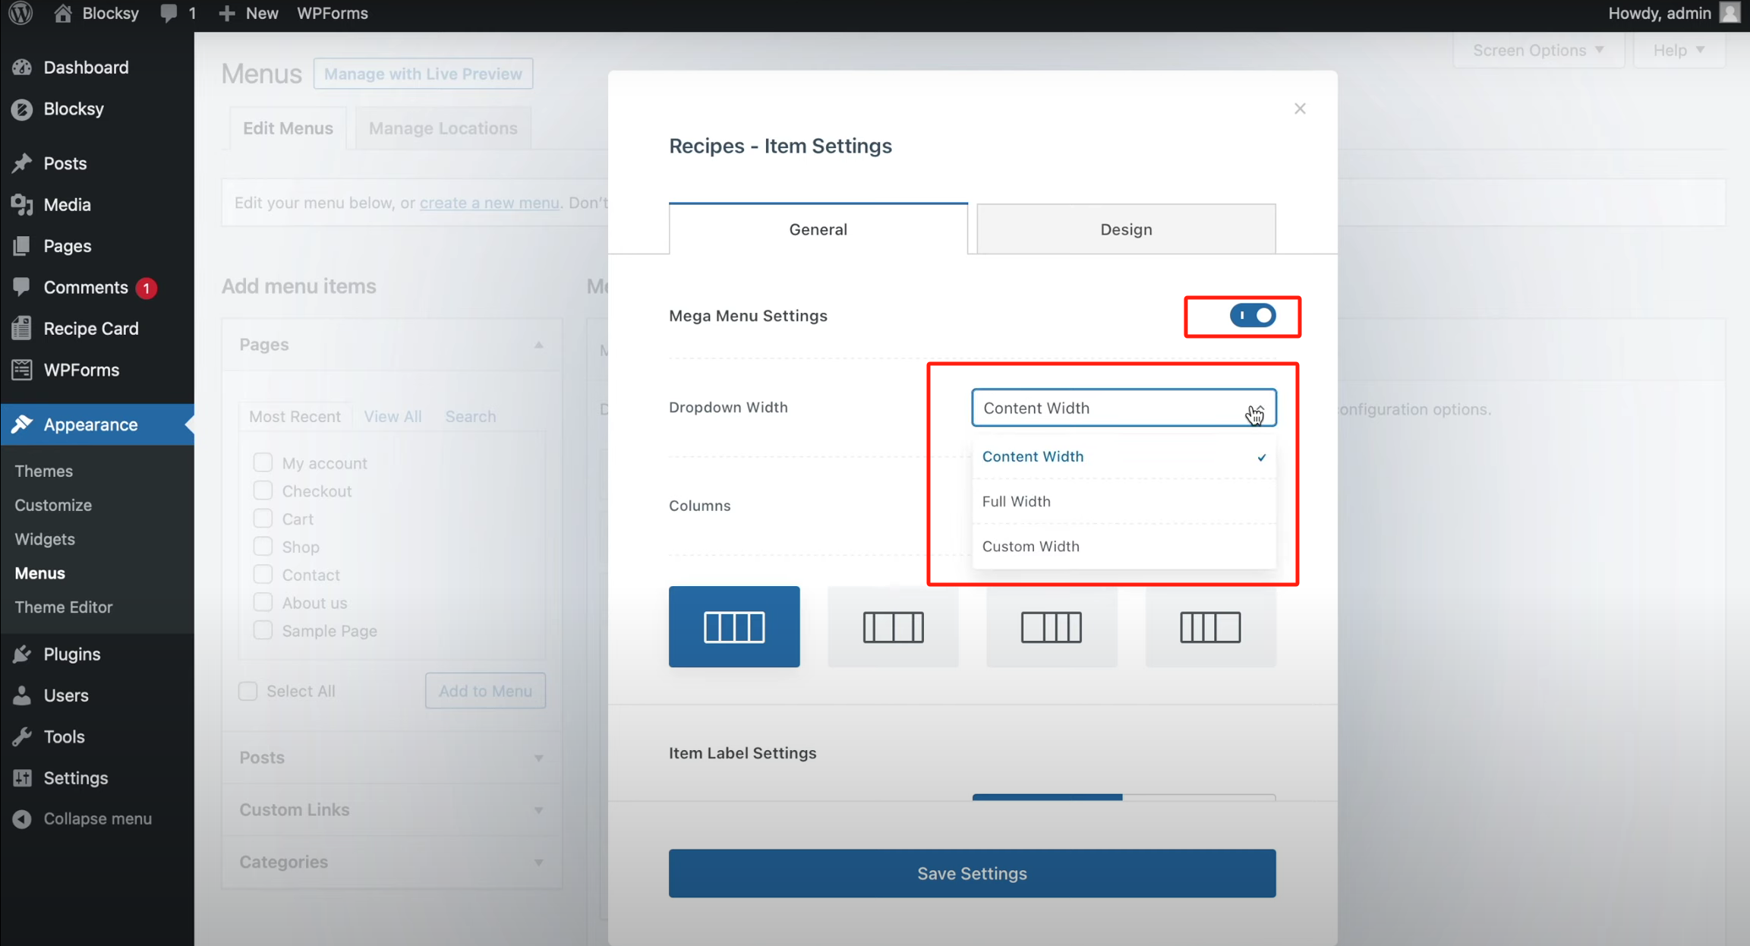1750x946 pixels.
Task: Collapse the Pages panel
Action: tap(539, 344)
